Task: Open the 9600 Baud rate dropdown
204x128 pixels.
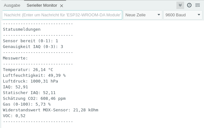Action: pyautogui.click(x=183, y=15)
